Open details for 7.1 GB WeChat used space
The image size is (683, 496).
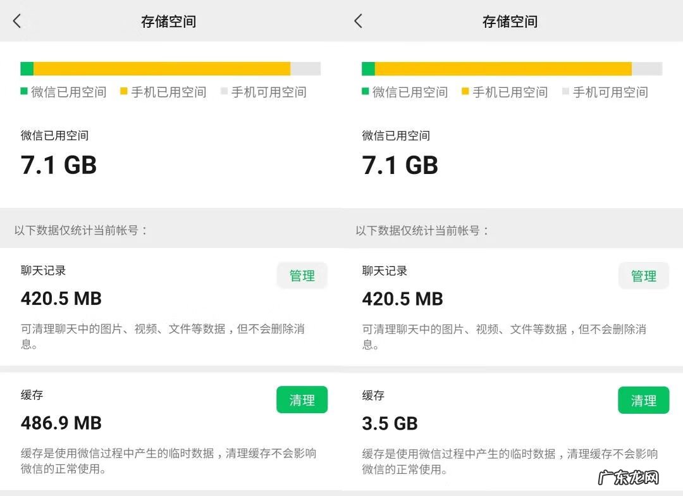pyautogui.click(x=60, y=165)
